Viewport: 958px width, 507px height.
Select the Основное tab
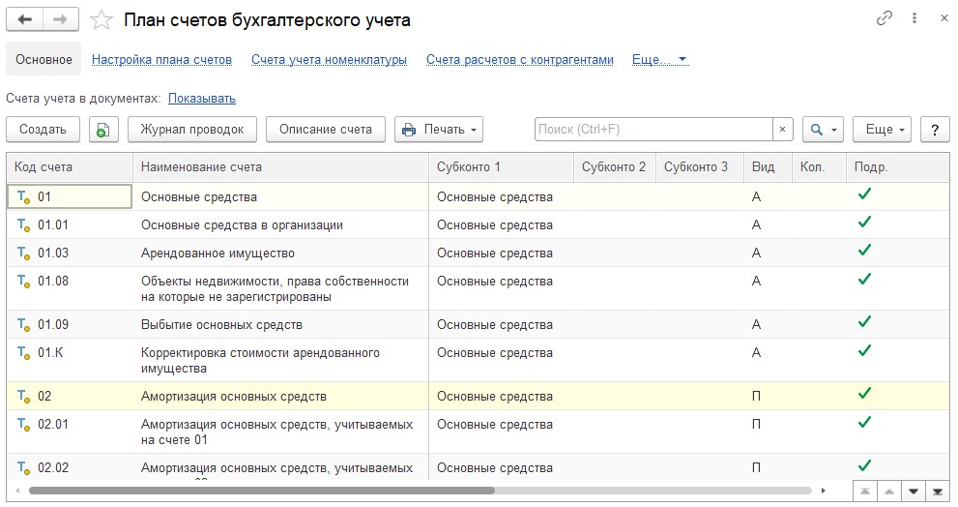[44, 59]
